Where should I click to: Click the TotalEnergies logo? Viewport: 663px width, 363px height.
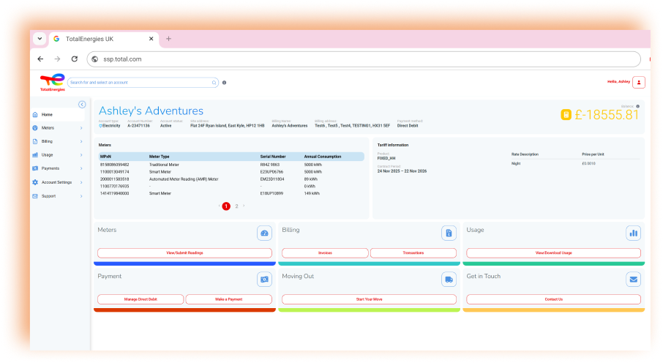click(53, 82)
